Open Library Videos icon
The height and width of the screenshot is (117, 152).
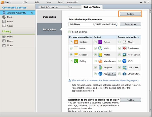4,45
